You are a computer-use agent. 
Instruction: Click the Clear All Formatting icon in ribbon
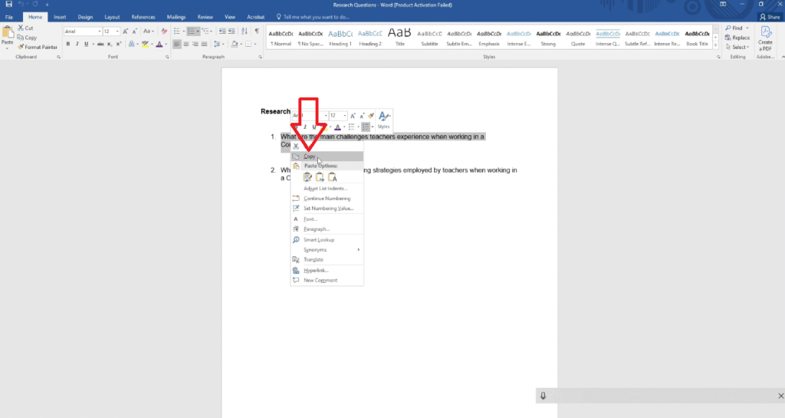pos(163,31)
